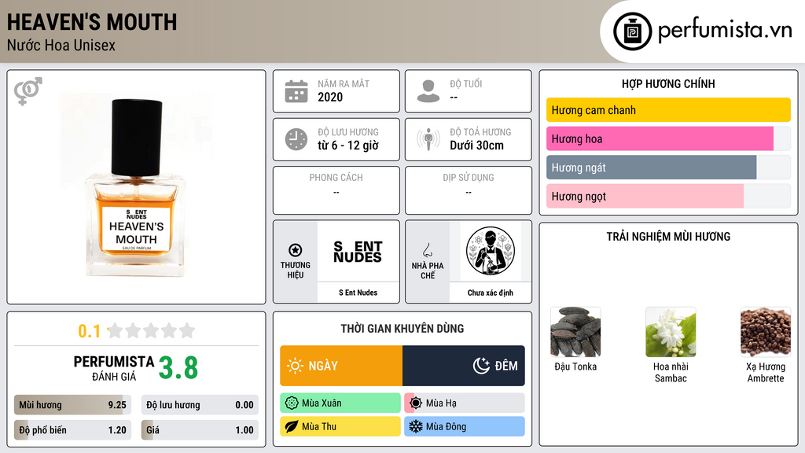Select the Đêm time block
Screen dimensions: 805x453
464,366
